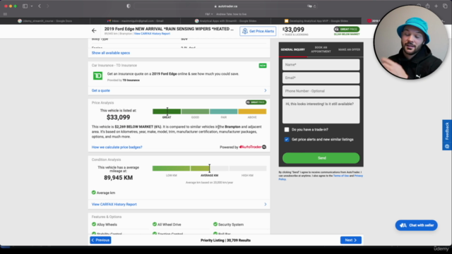The image size is (452, 254).
Task: Click the Get a quote link
Action: click(x=100, y=90)
